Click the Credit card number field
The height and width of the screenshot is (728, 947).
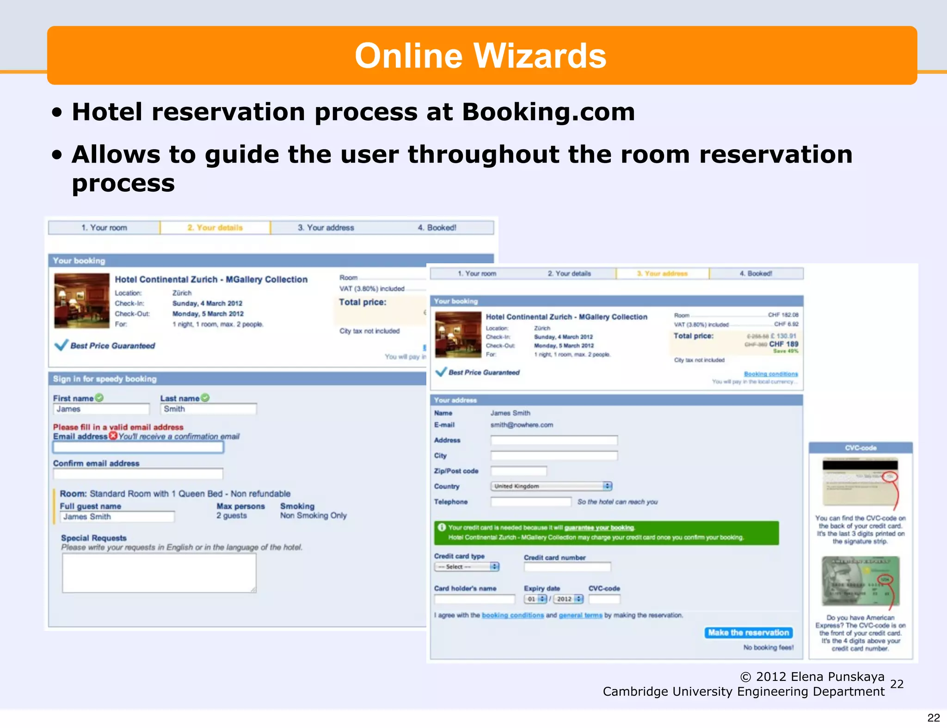pos(567,566)
